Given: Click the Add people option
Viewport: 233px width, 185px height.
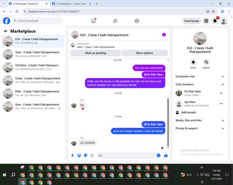Looking at the screenshot, I should tap(186, 112).
